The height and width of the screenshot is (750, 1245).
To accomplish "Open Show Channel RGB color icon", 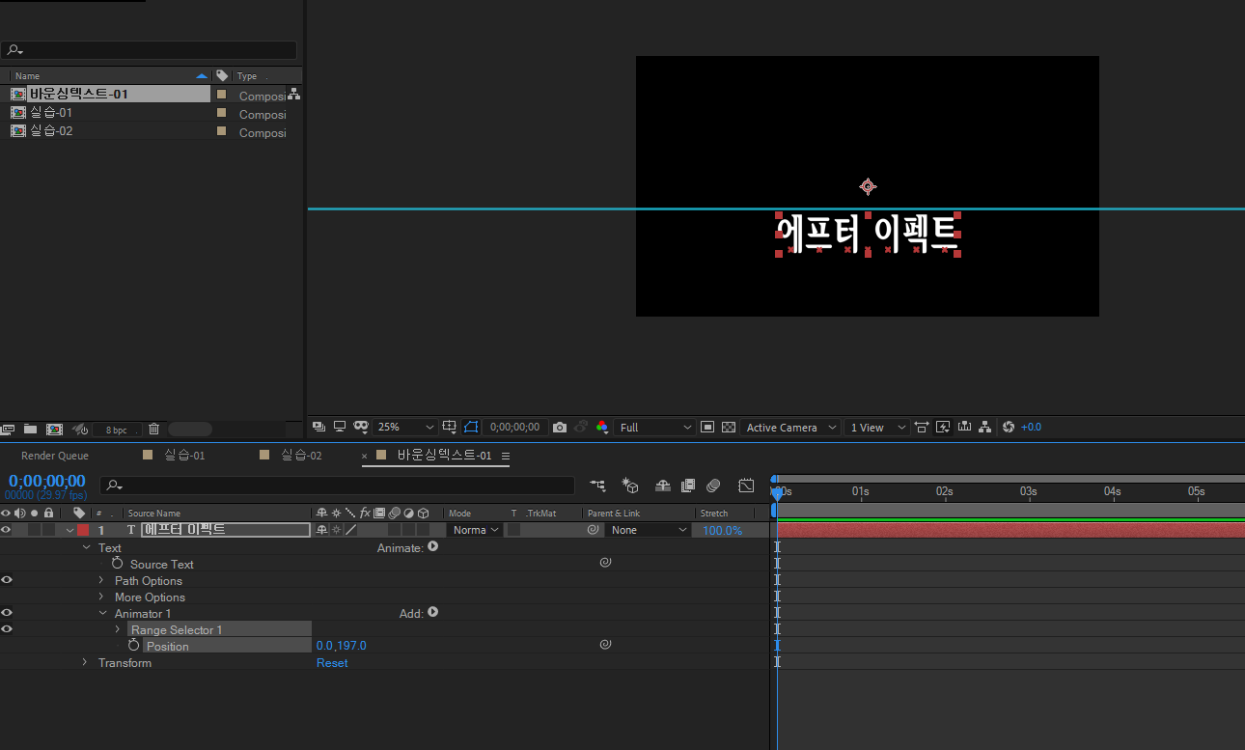I will click(602, 427).
